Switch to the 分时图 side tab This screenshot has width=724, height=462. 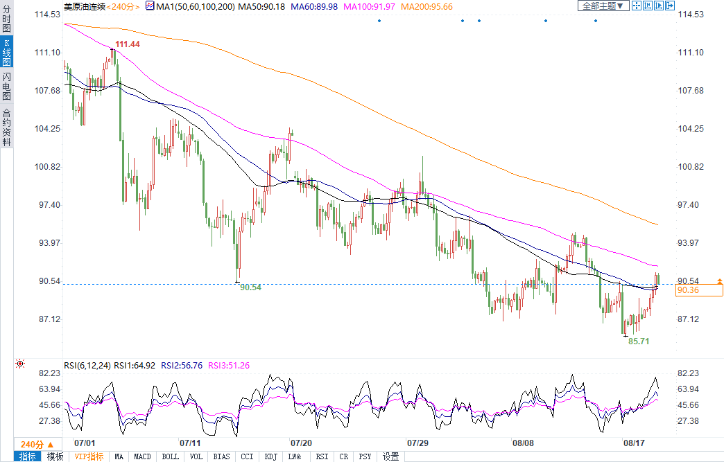coord(6,18)
